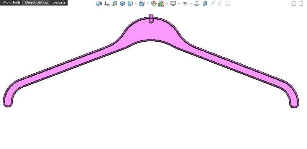The height and width of the screenshot is (149, 307).
Task: Click the coordinate axes with eye icon
Action: click(107, 4)
